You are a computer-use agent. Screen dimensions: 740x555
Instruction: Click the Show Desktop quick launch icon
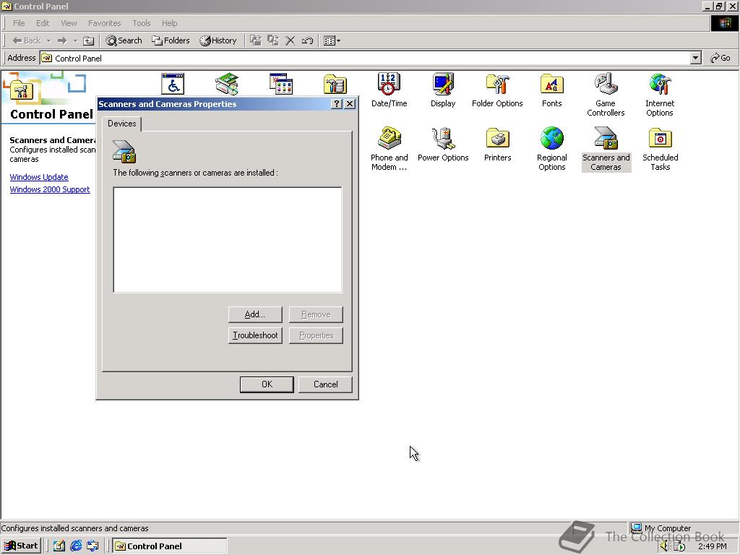[x=59, y=546]
